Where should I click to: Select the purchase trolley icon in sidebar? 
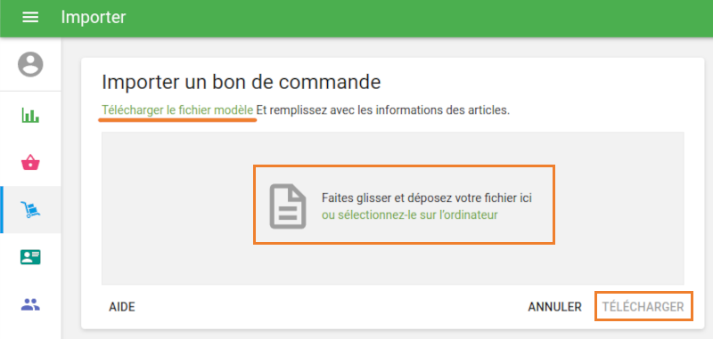[30, 209]
